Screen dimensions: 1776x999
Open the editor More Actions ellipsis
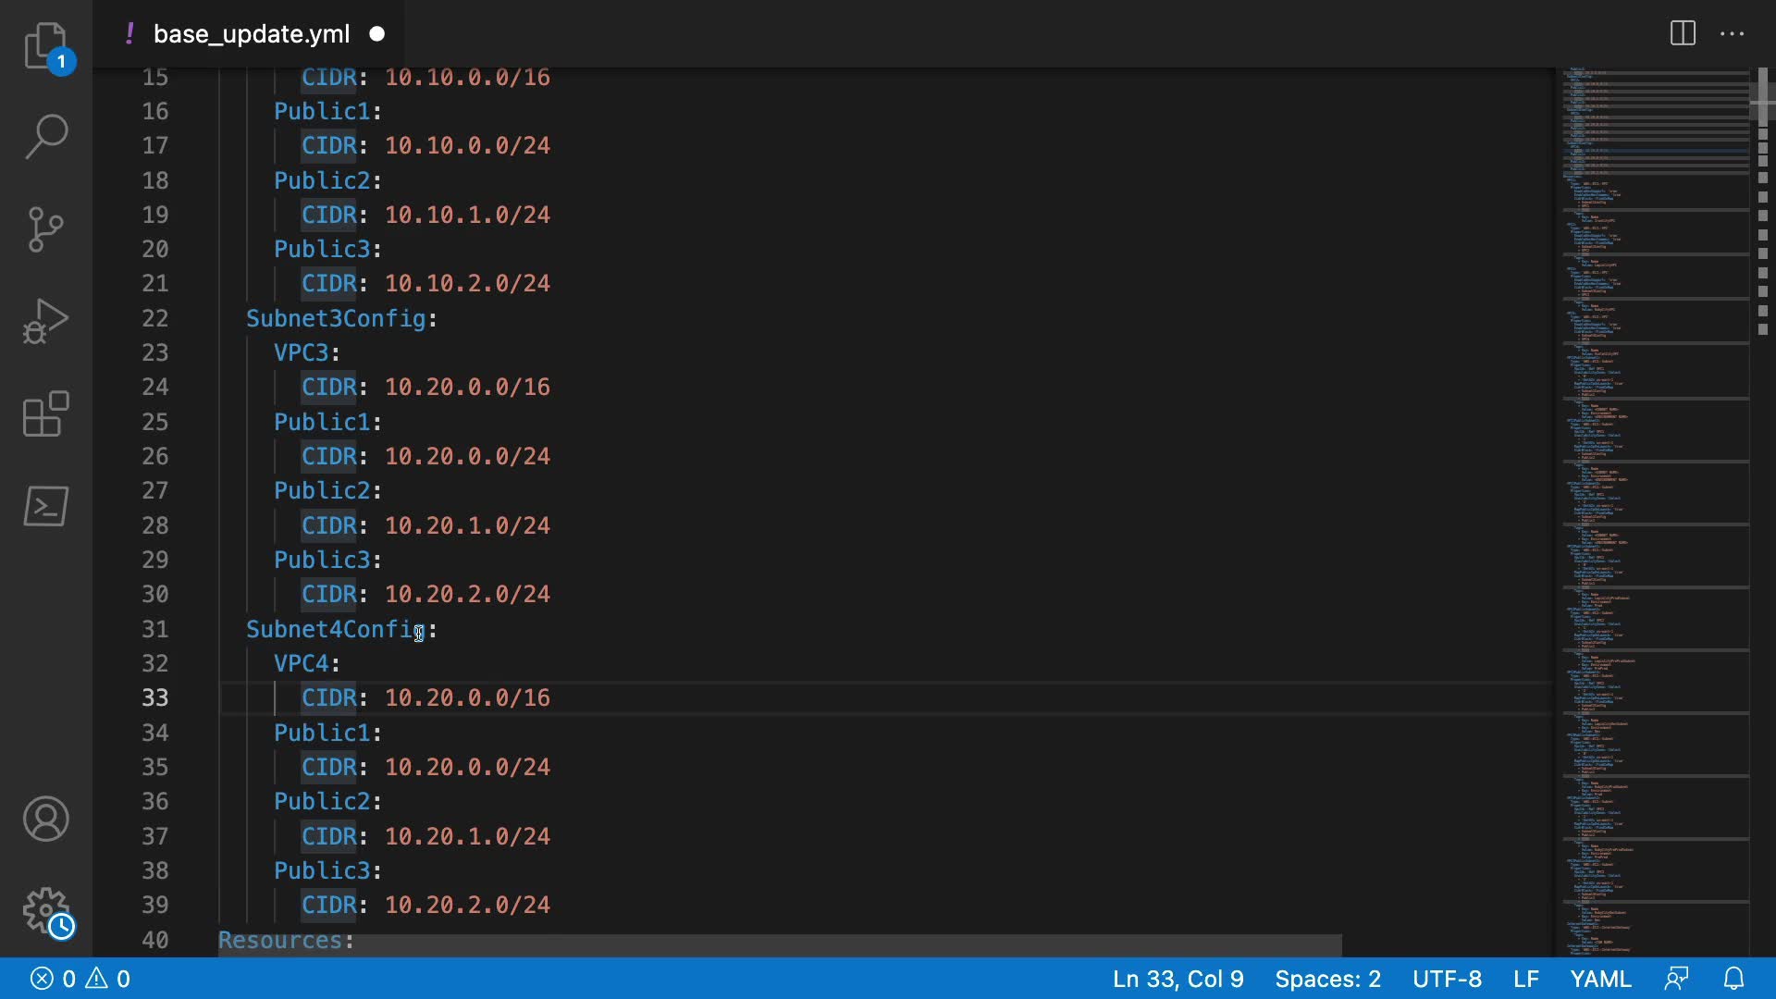coord(1732,34)
